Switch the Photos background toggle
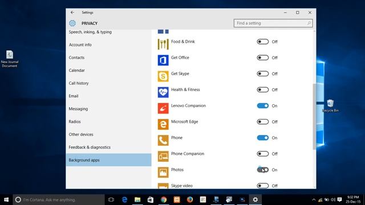Viewport: 365px width, 205px height. click(x=262, y=170)
